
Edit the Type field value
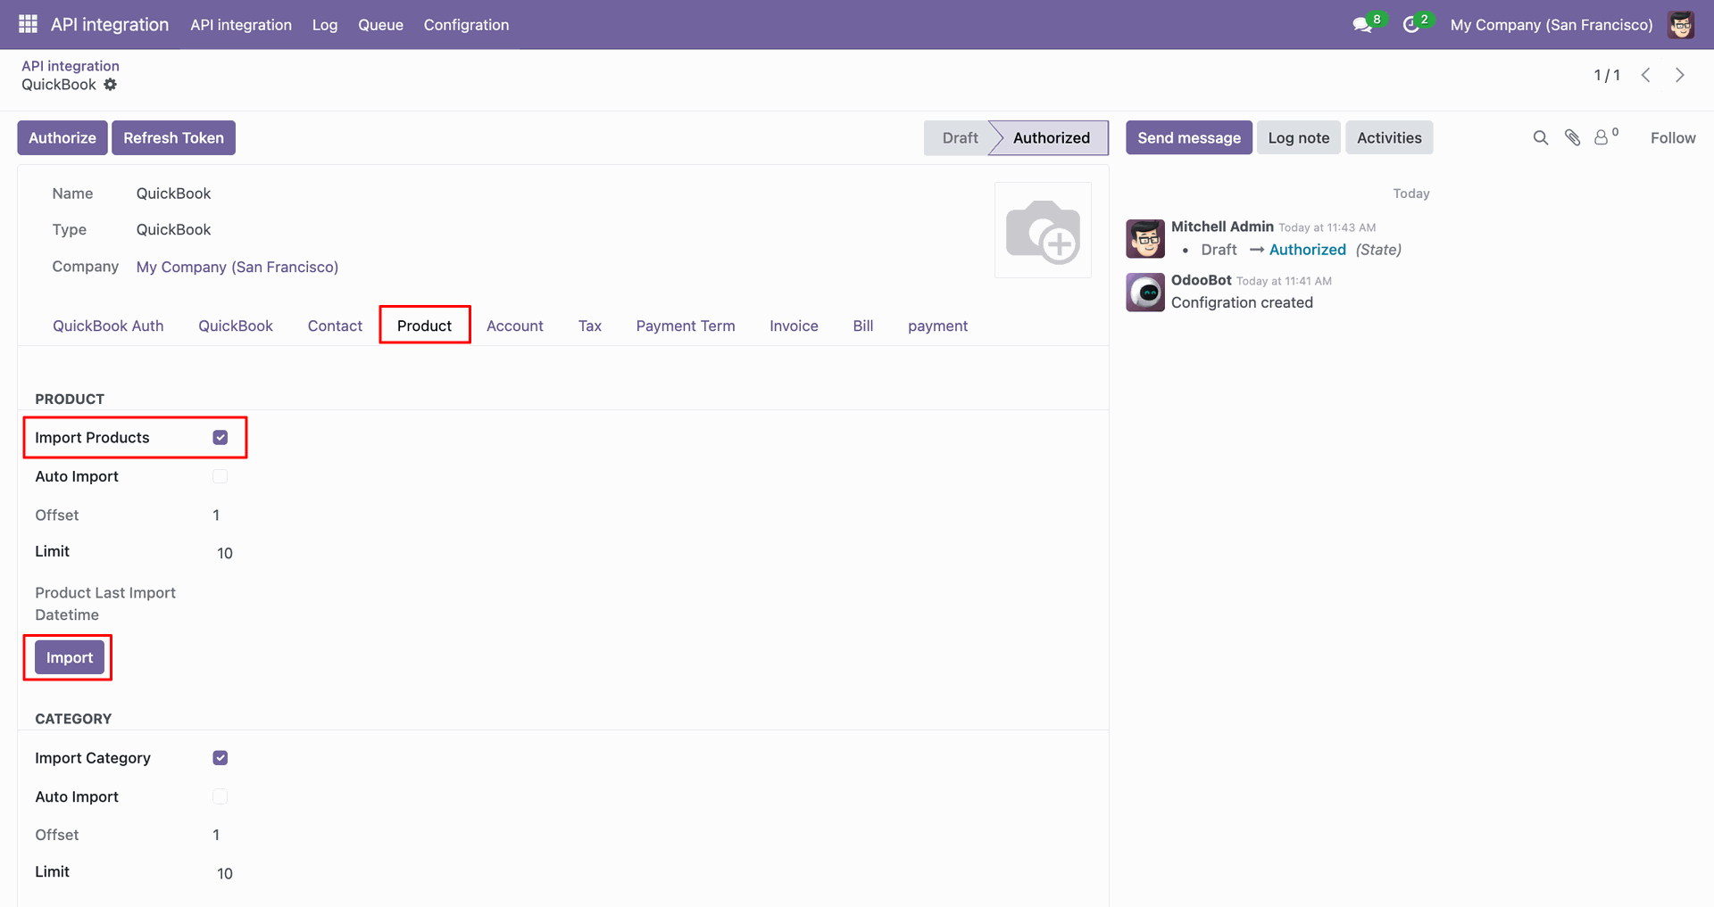(x=173, y=229)
